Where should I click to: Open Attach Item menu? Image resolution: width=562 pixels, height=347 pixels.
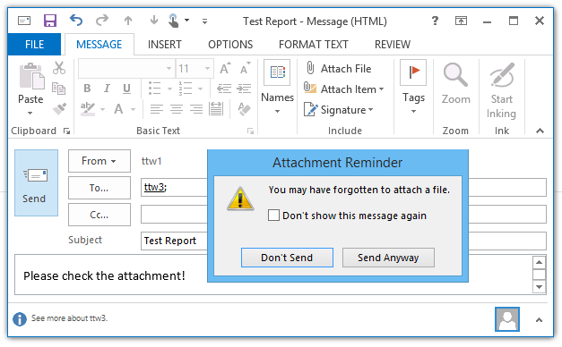[343, 89]
